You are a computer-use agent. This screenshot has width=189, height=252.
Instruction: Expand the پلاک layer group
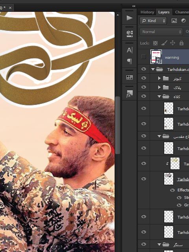click(159, 87)
